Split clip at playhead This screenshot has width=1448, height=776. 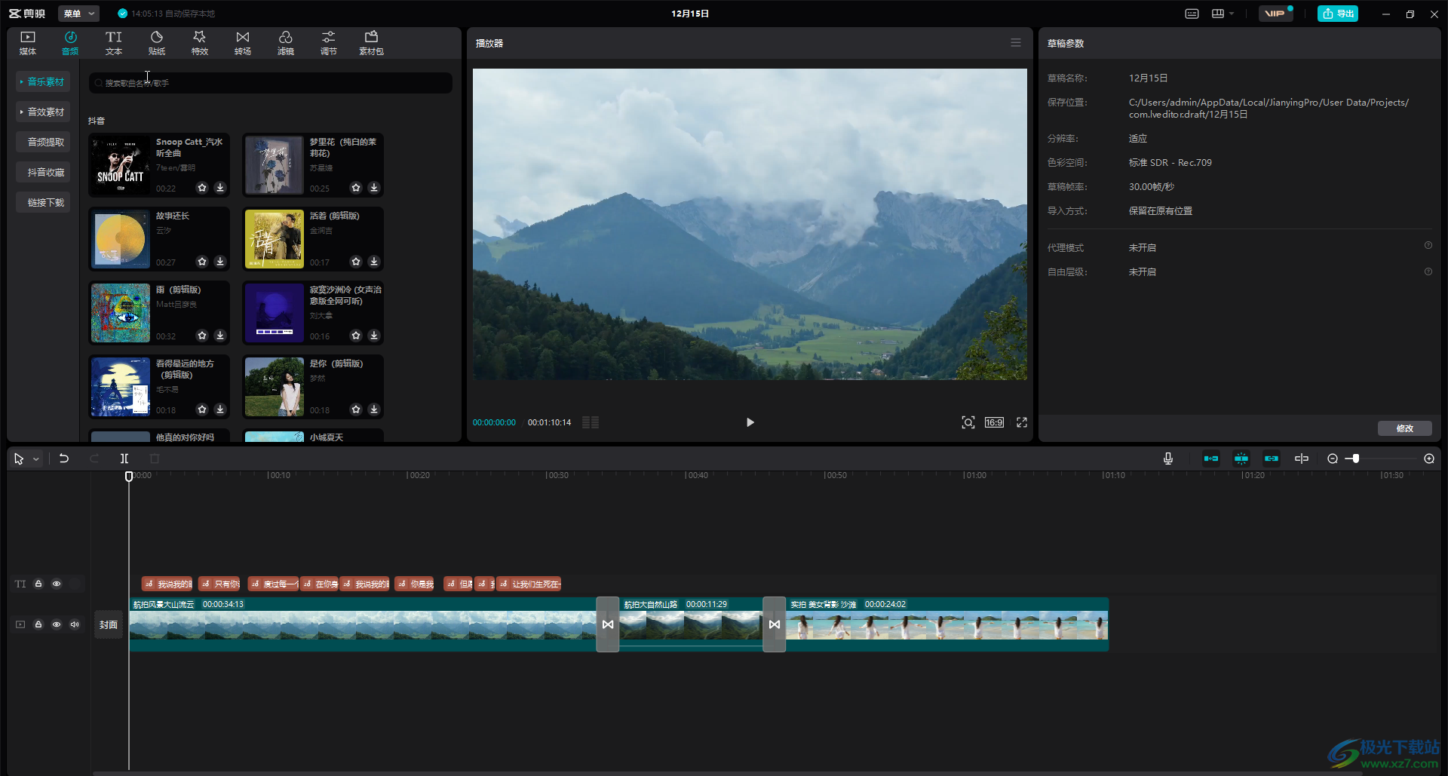pos(124,459)
